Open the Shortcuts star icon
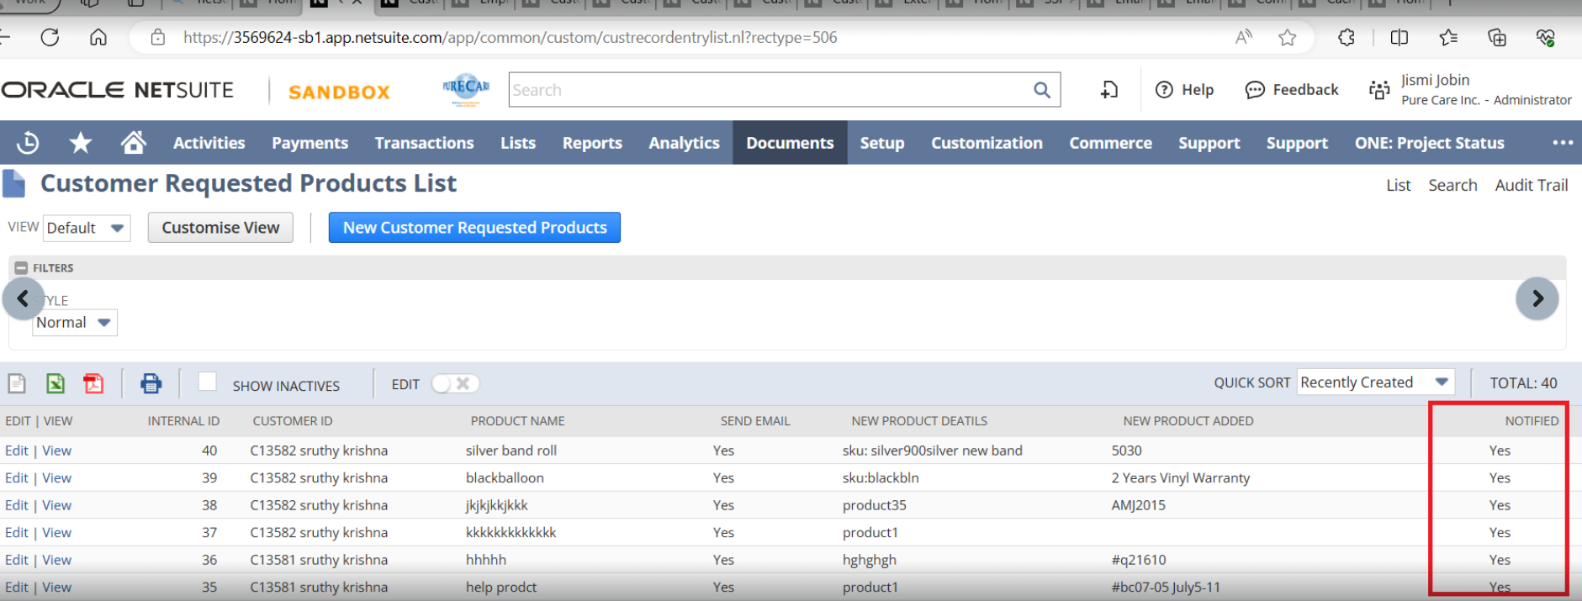The image size is (1582, 601). (81, 143)
